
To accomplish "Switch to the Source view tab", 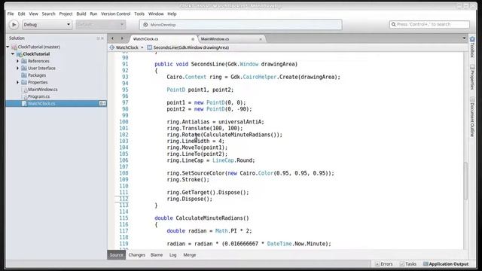I will 116,255.
